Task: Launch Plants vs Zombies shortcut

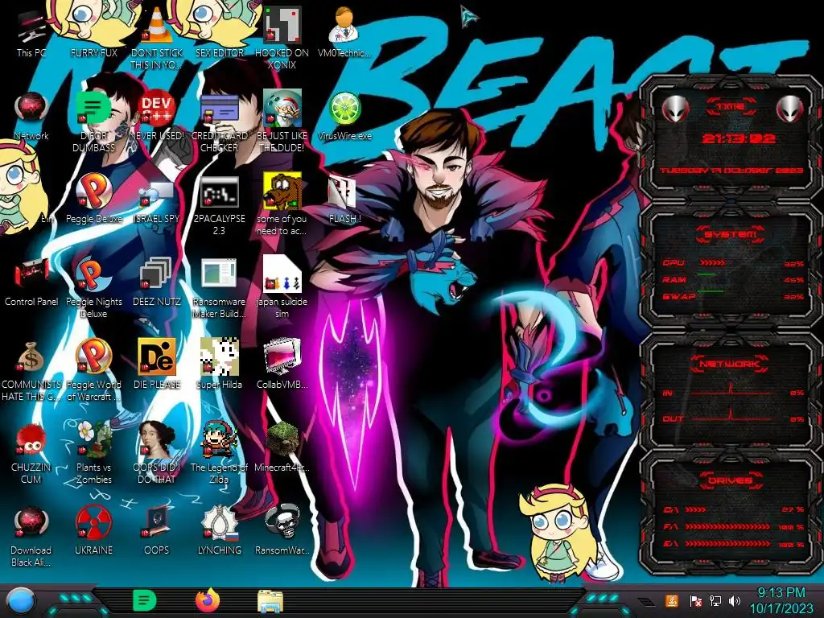Action: pos(95,439)
